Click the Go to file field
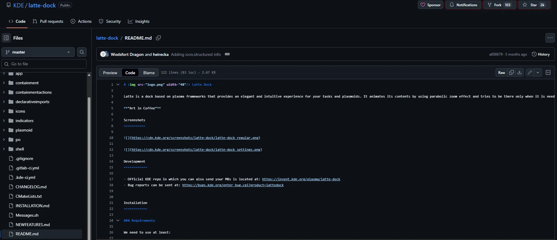Screen dimensions: 557x240 click(x=44, y=64)
